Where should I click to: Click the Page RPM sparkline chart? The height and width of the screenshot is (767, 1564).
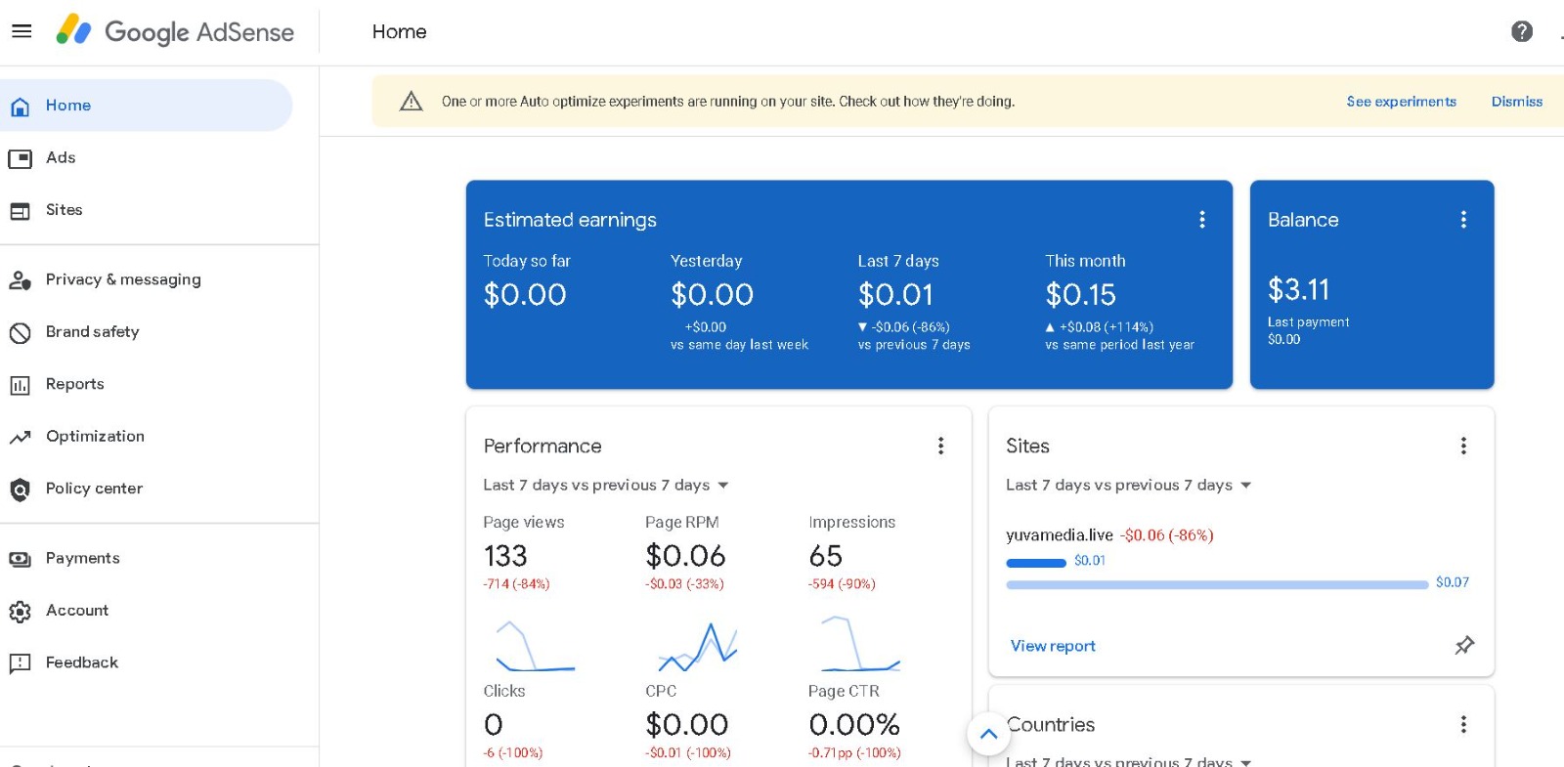tap(697, 647)
